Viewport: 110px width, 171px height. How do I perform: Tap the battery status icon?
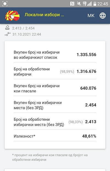pos(95,4)
